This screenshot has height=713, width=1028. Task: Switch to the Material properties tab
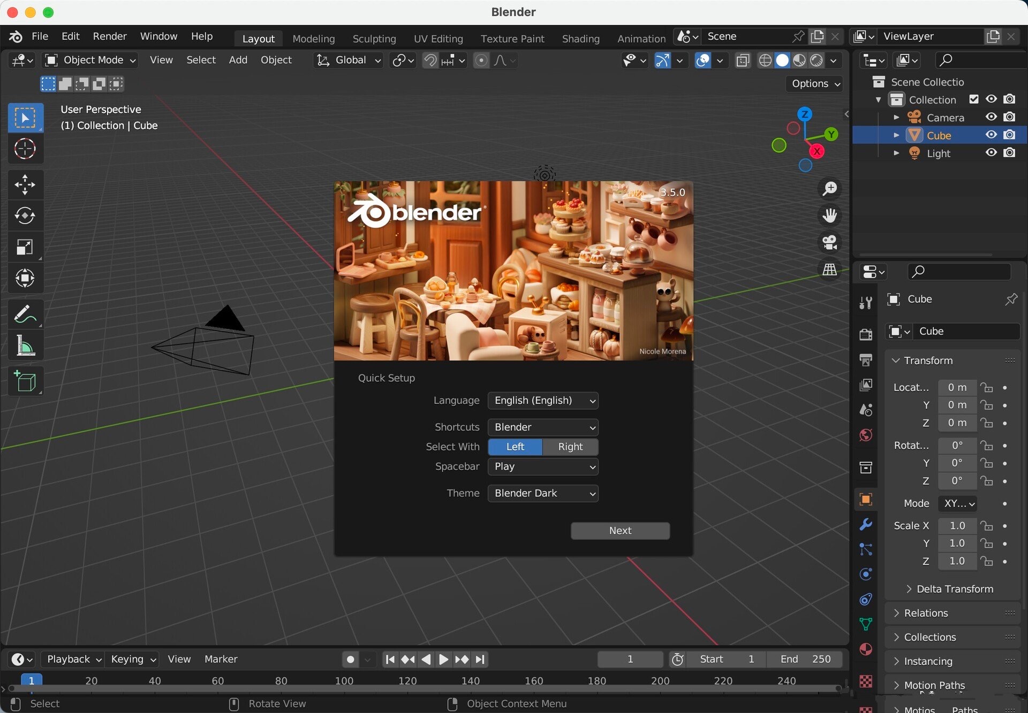tap(866, 649)
